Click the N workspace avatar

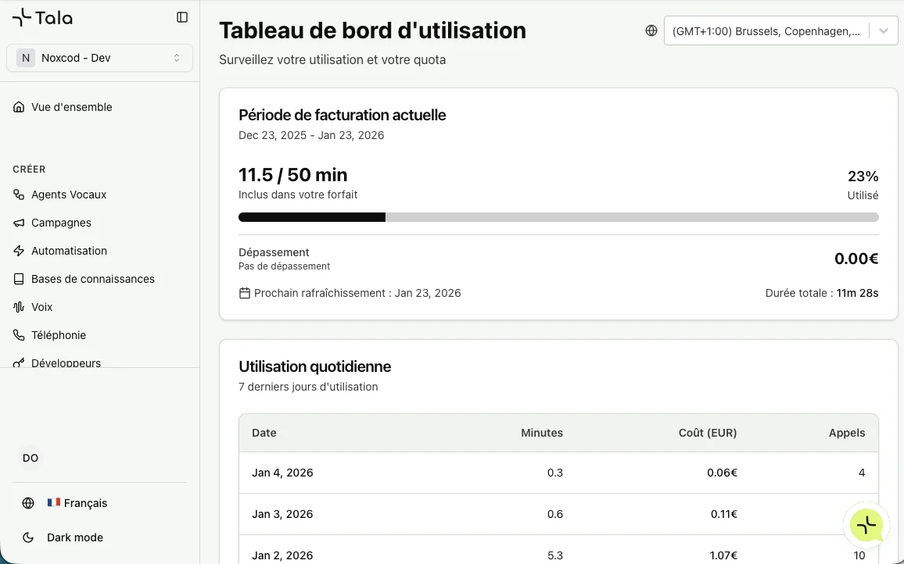tap(25, 58)
